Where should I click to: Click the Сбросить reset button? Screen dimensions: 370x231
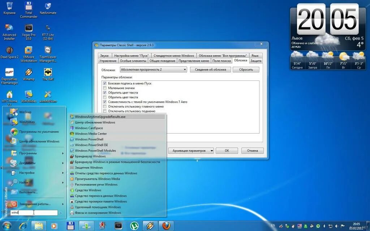pyautogui.click(x=246, y=70)
